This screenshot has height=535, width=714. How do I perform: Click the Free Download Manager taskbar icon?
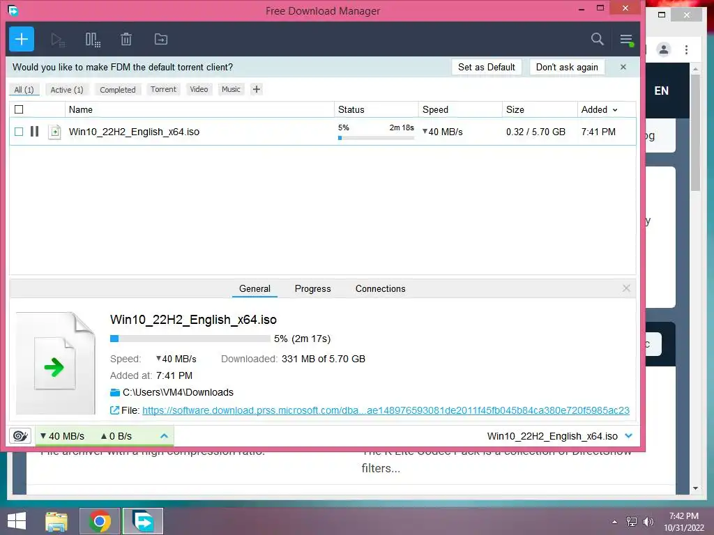pos(142,521)
